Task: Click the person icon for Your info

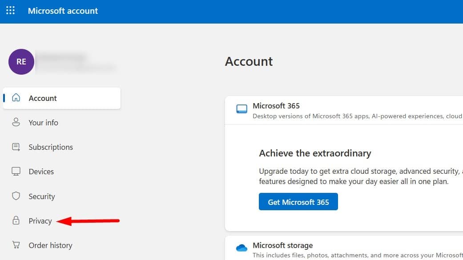Action: coord(16,122)
